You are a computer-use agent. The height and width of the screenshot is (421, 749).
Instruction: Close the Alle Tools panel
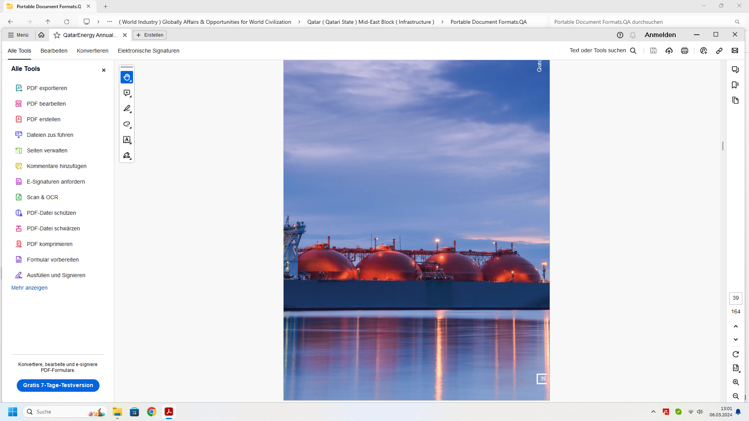point(104,70)
